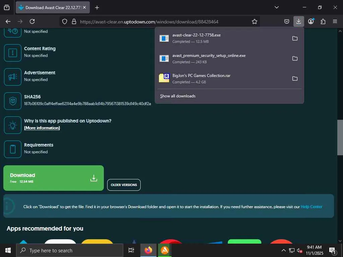Close the Download Avast Clear tab
This screenshot has width=343, height=257.
(84, 7)
